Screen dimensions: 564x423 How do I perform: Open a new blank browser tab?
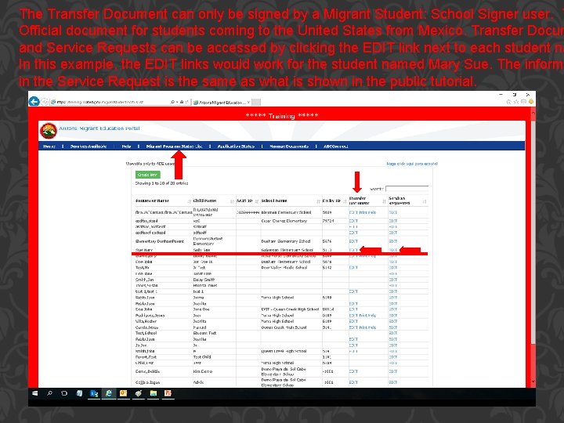tap(256, 103)
